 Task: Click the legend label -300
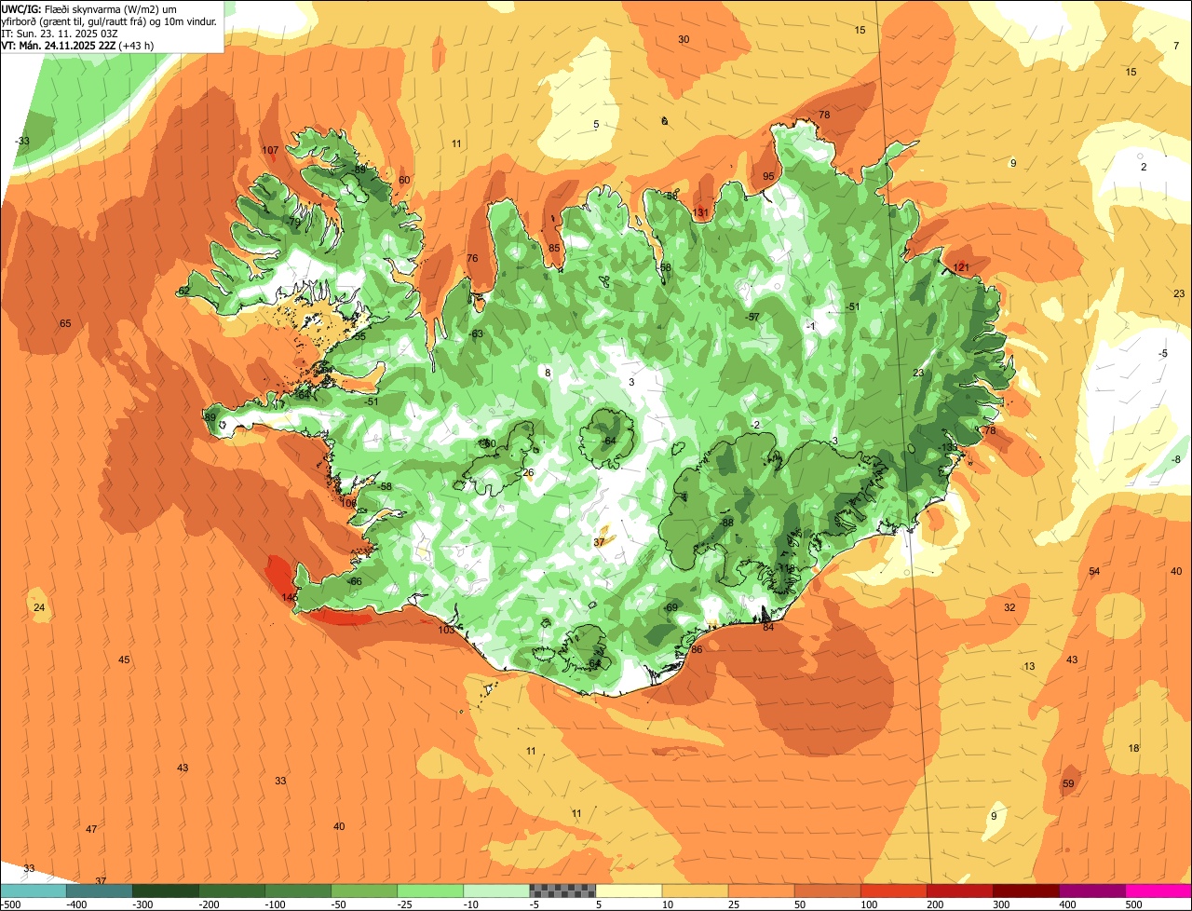tap(144, 904)
